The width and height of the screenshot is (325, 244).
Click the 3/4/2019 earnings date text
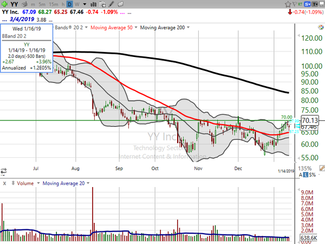(x=22, y=20)
